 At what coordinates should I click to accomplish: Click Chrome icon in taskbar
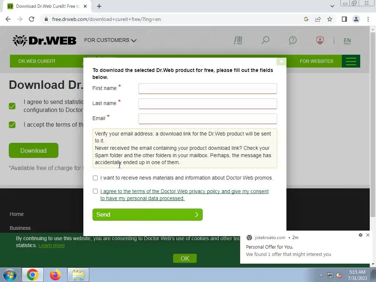33,275
